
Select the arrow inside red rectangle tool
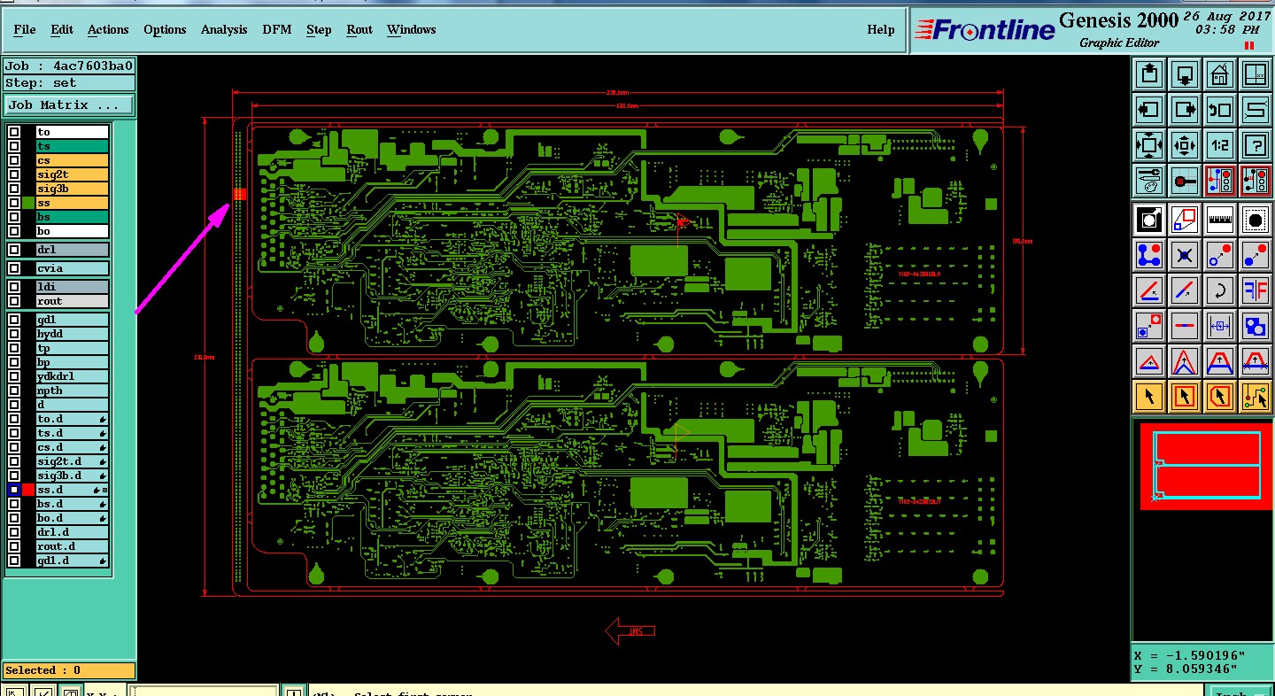pos(1185,396)
